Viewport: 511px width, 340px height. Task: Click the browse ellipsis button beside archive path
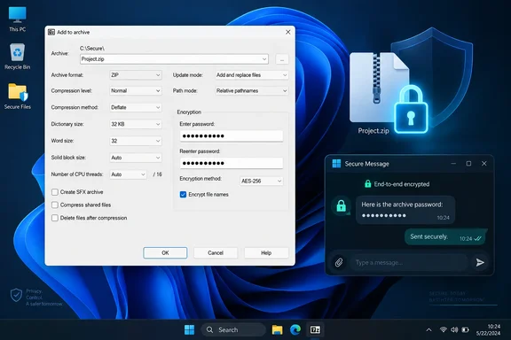(282, 59)
